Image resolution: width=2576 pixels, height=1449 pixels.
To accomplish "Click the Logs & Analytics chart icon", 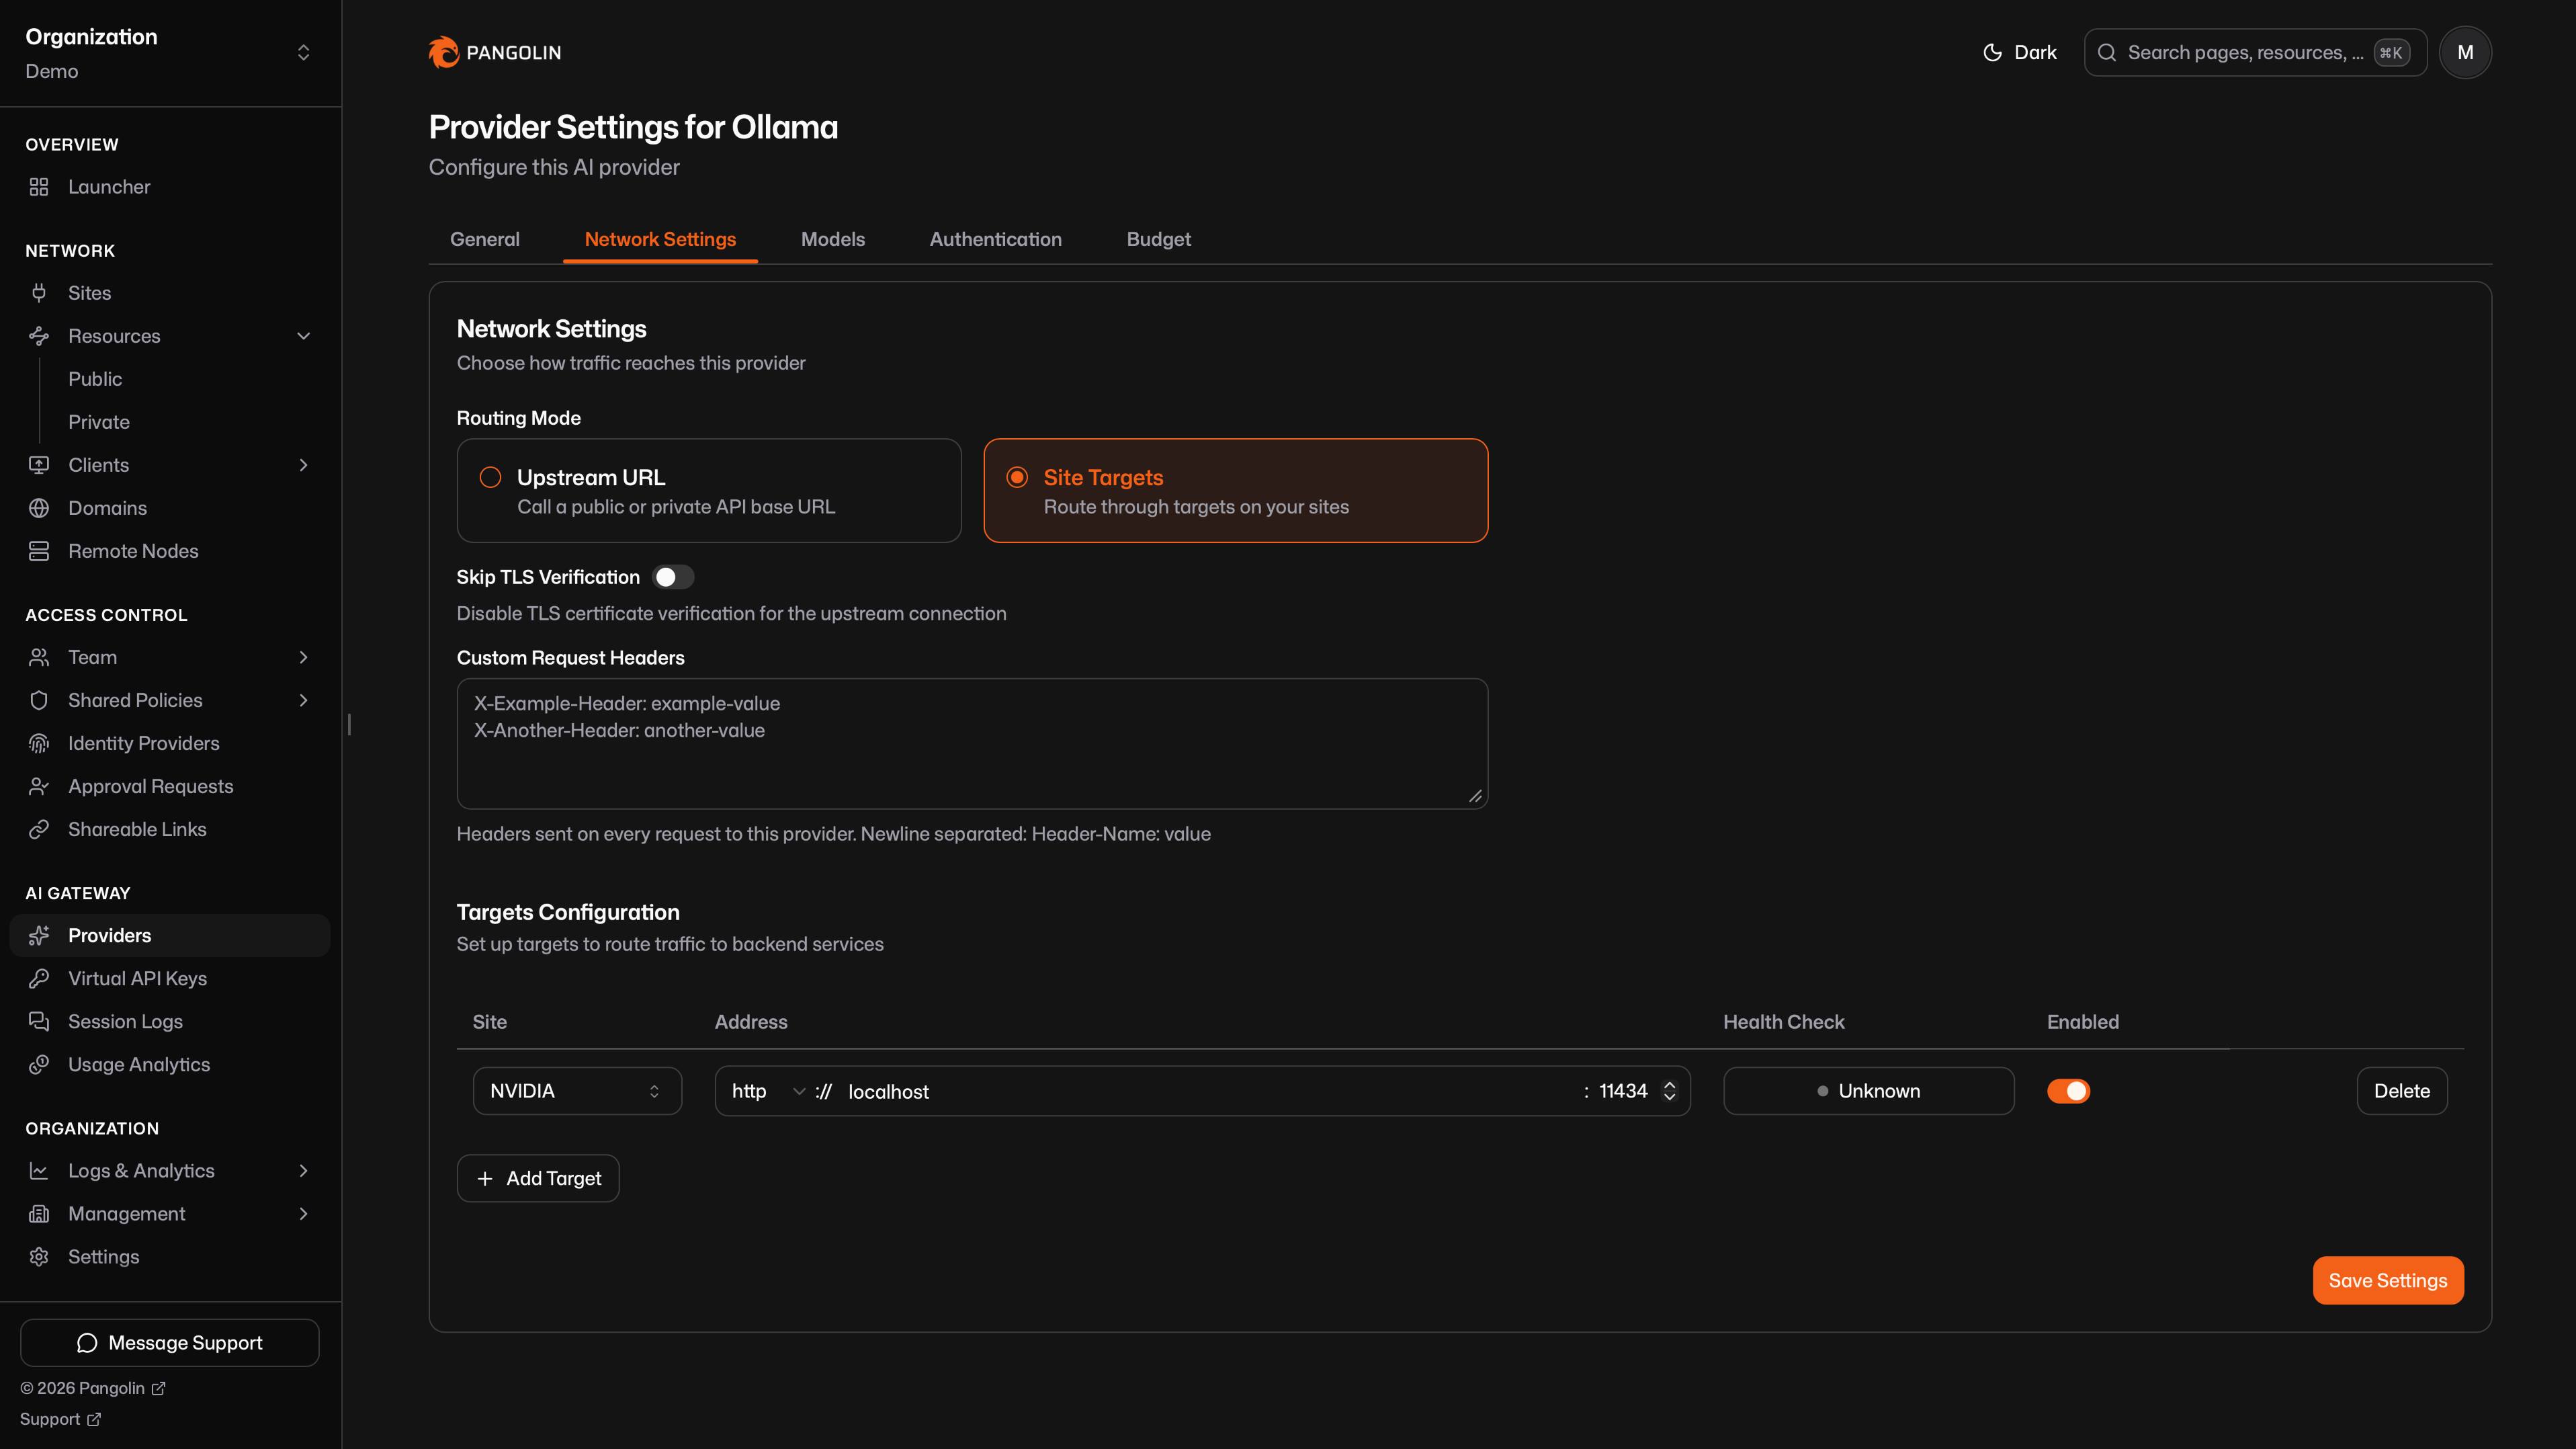I will coord(39,1170).
